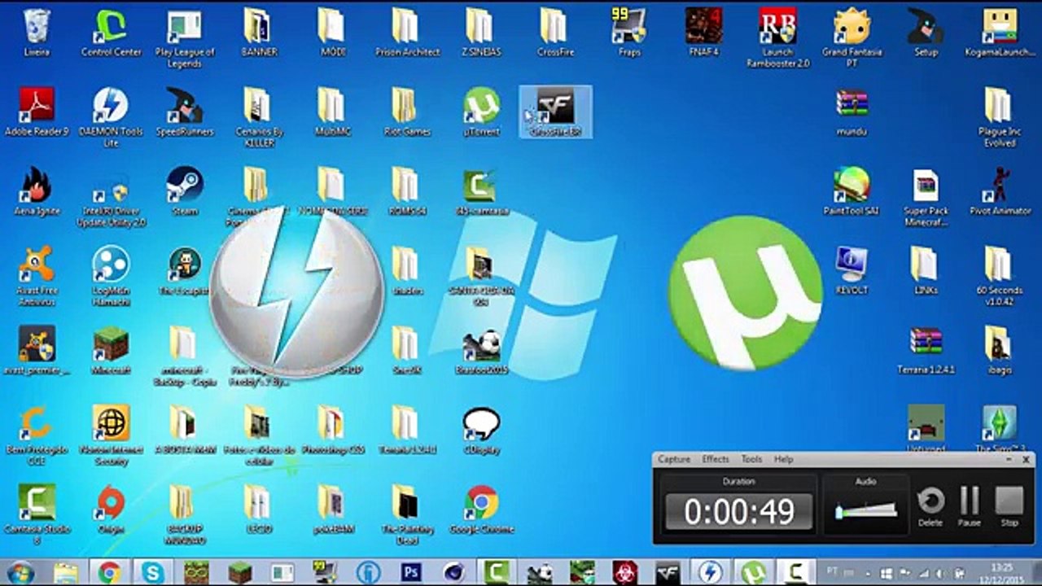Open the uTorrent desktop shortcut
Screen dimensions: 1042x586
click(x=481, y=112)
